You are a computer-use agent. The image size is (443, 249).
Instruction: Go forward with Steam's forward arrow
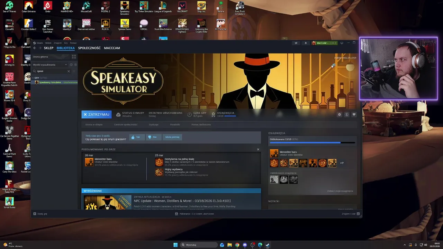[x=41, y=48]
